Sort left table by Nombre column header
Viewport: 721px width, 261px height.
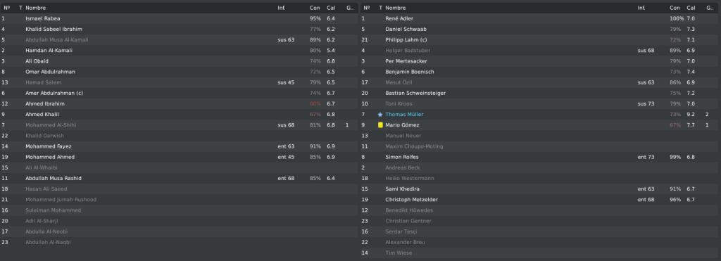(x=36, y=8)
